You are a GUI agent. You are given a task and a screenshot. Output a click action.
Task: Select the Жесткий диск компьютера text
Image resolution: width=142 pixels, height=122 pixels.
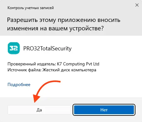tap(69, 70)
